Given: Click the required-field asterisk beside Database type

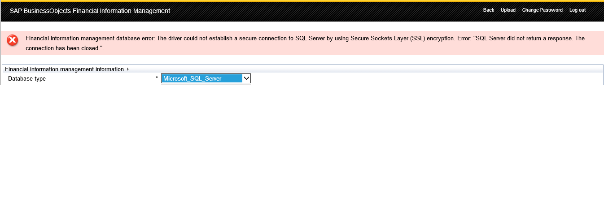Looking at the screenshot, I should pos(157,79).
